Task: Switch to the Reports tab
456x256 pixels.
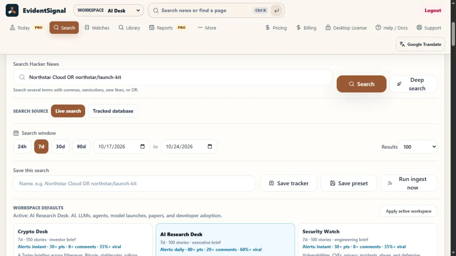Action: click(168, 28)
